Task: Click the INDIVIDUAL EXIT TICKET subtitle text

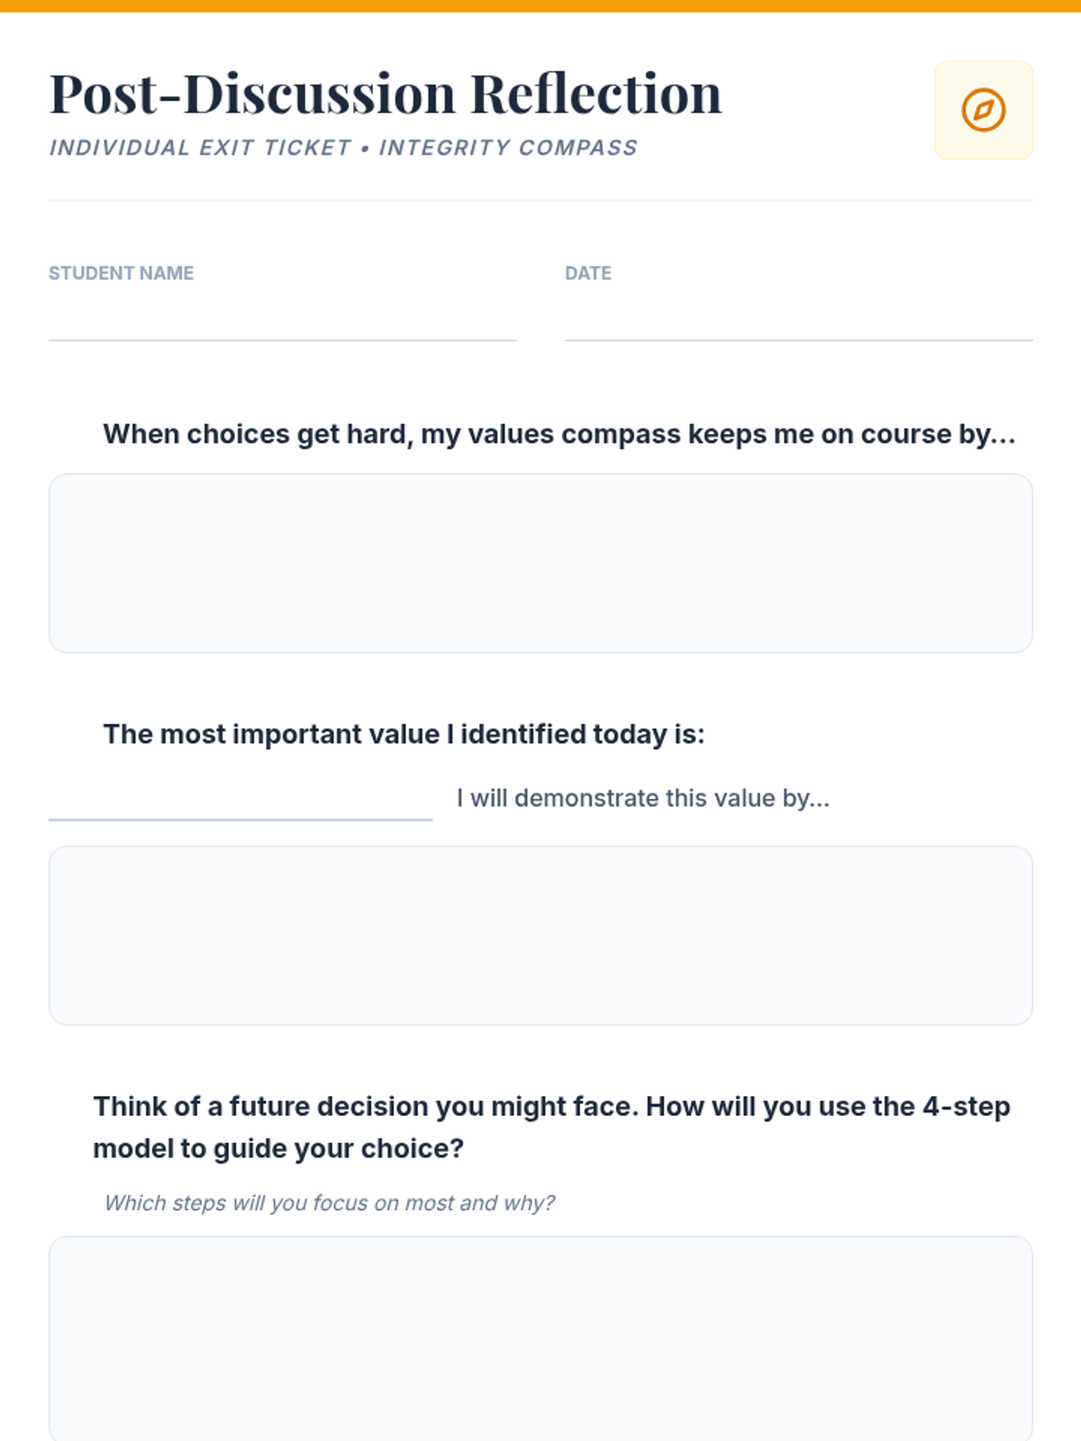Action: 200,148
